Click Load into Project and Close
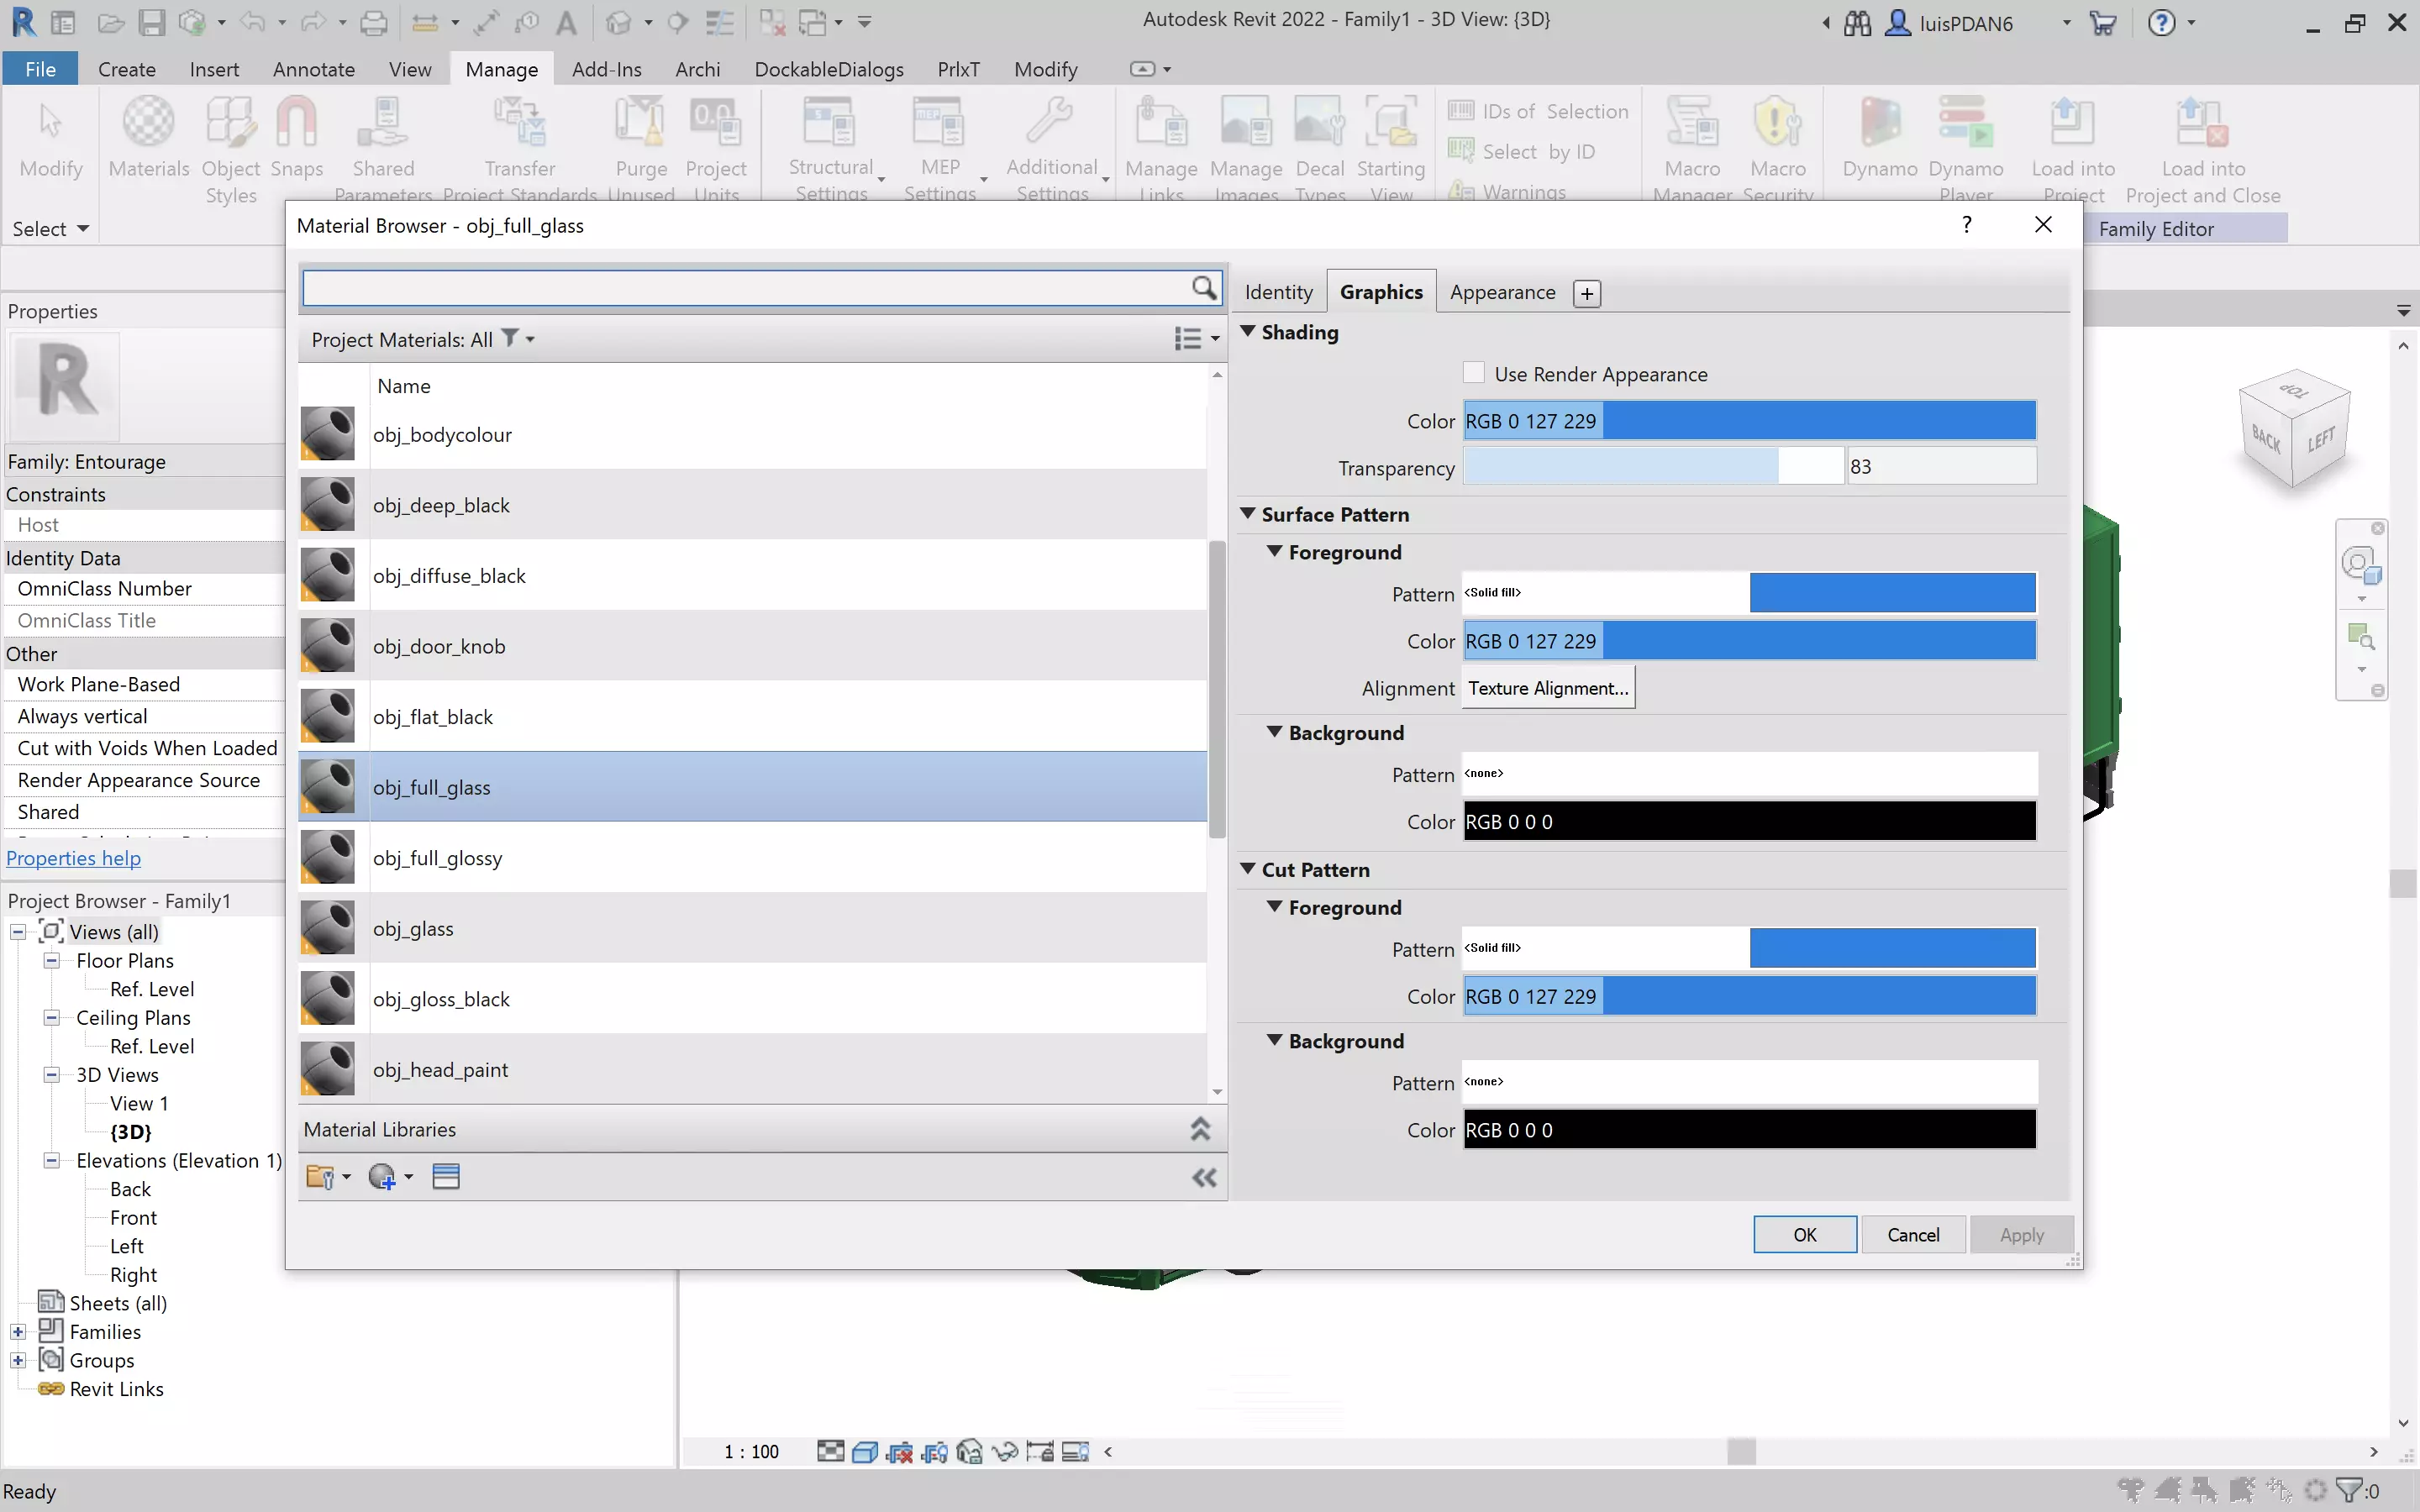Image resolution: width=2420 pixels, height=1512 pixels. (2204, 145)
